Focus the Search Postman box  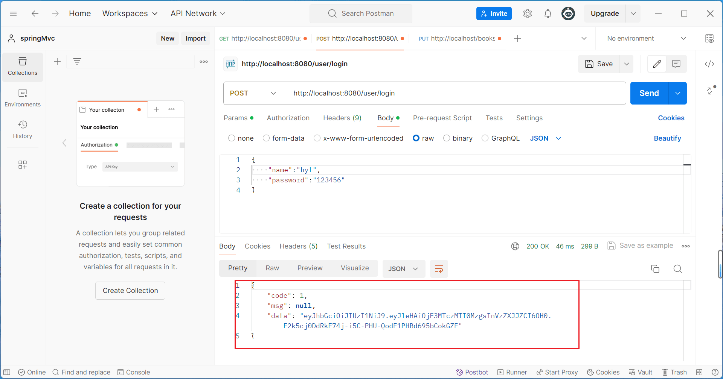tap(361, 14)
